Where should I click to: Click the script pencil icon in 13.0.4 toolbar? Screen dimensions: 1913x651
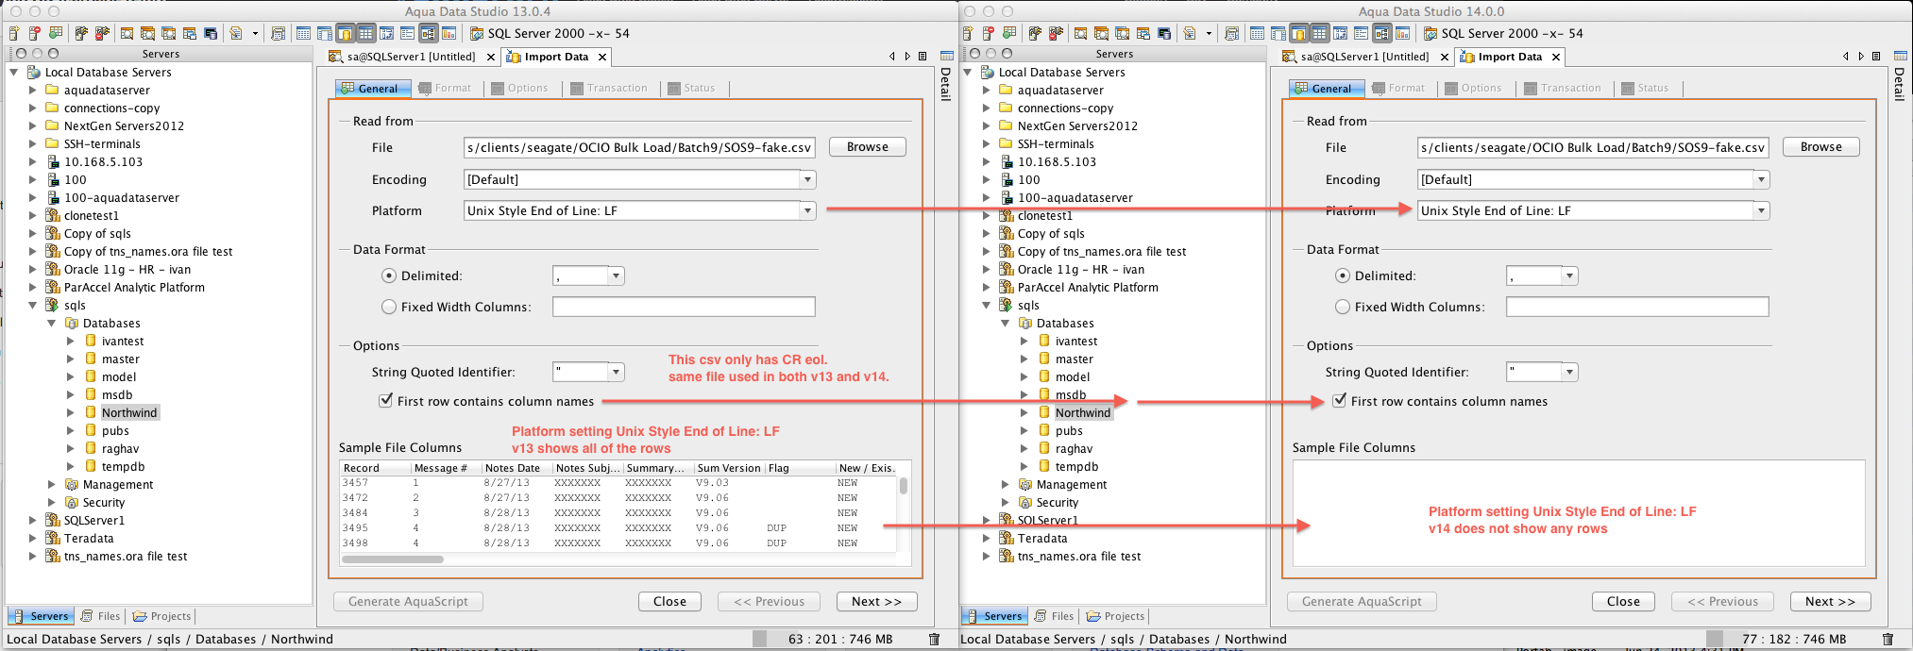pos(235,33)
